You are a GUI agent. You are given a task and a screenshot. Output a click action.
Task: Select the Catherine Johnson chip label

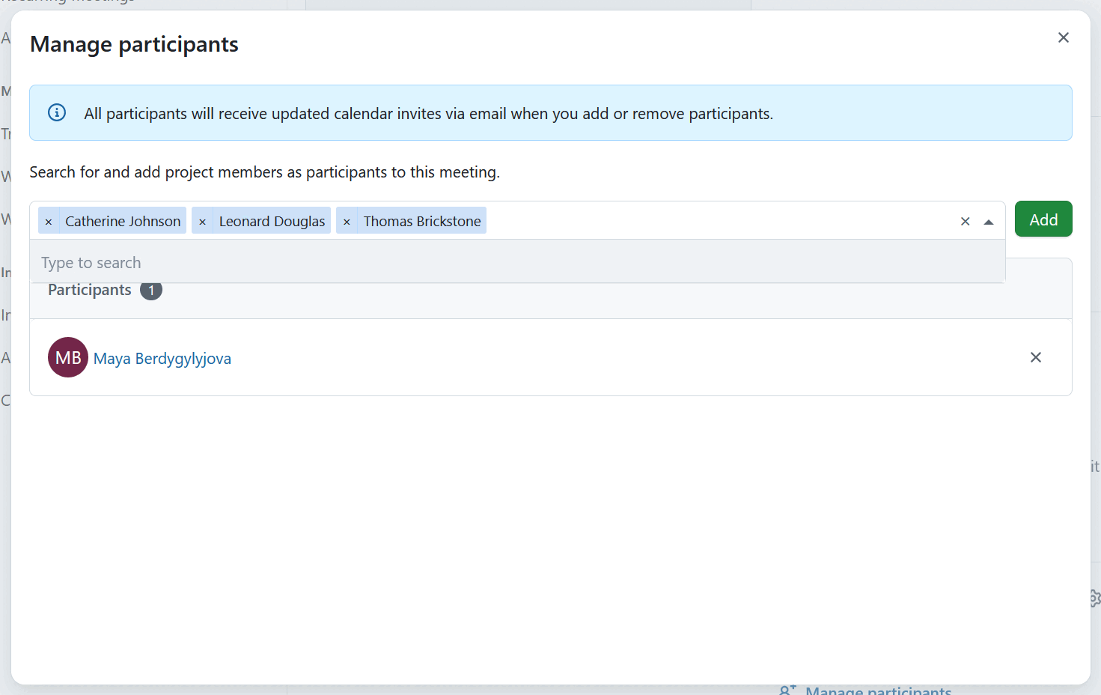coord(123,222)
